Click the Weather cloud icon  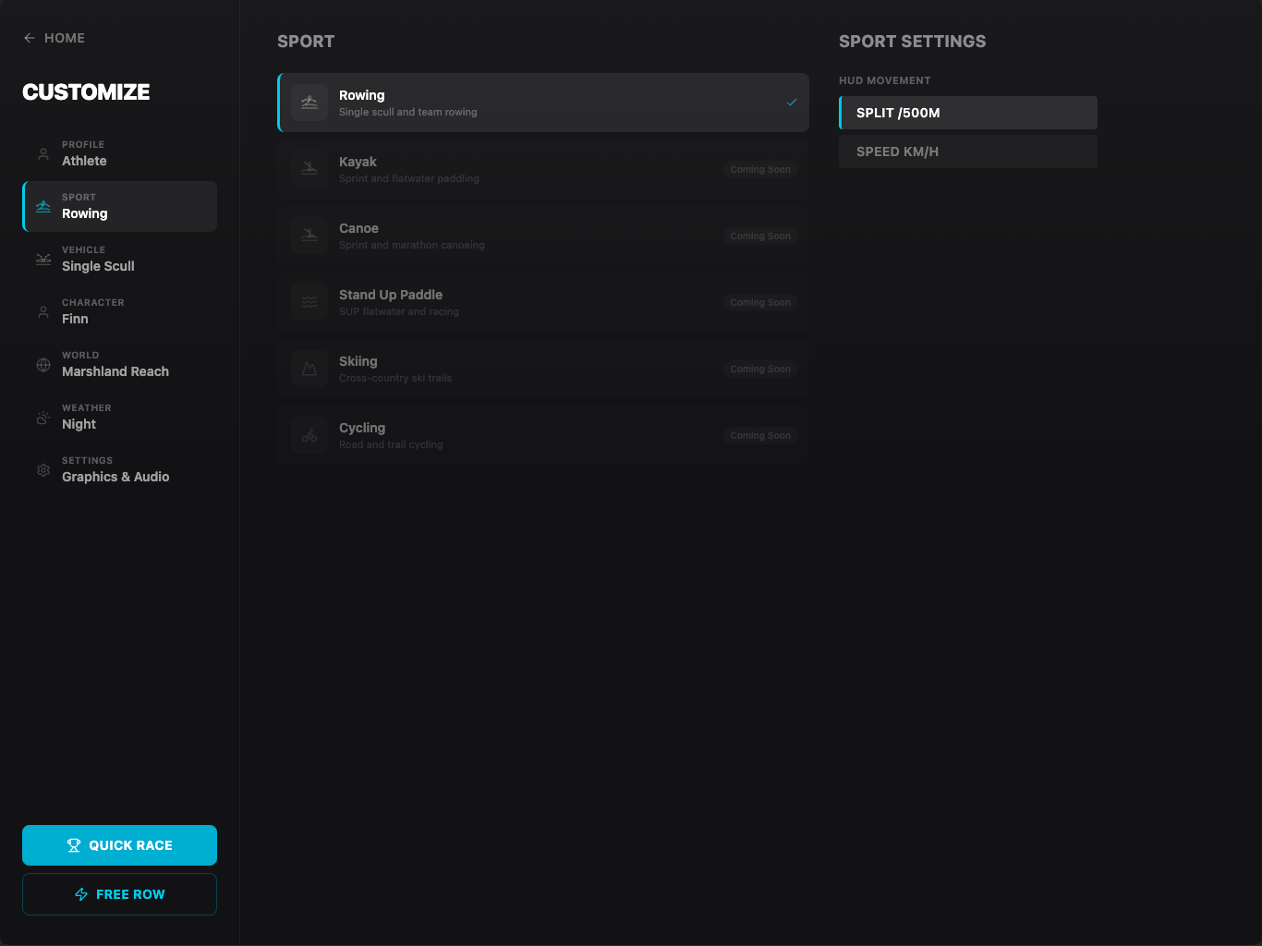43,418
